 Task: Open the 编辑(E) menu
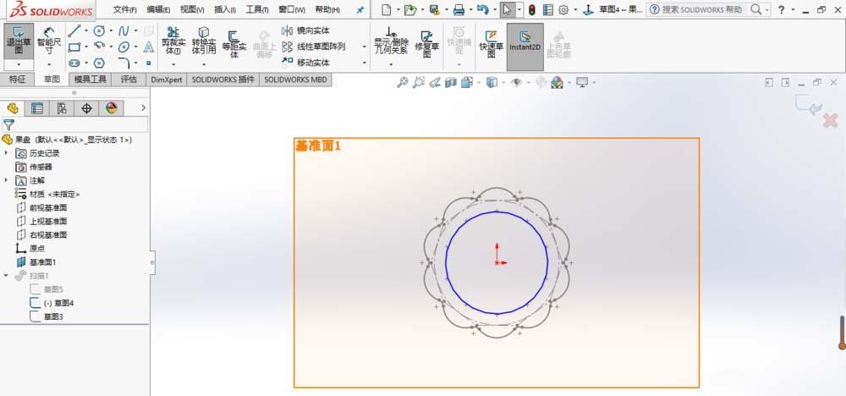(158, 9)
